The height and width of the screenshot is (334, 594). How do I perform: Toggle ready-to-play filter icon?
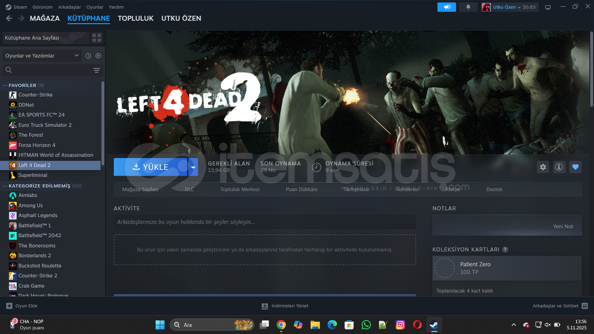(98, 56)
